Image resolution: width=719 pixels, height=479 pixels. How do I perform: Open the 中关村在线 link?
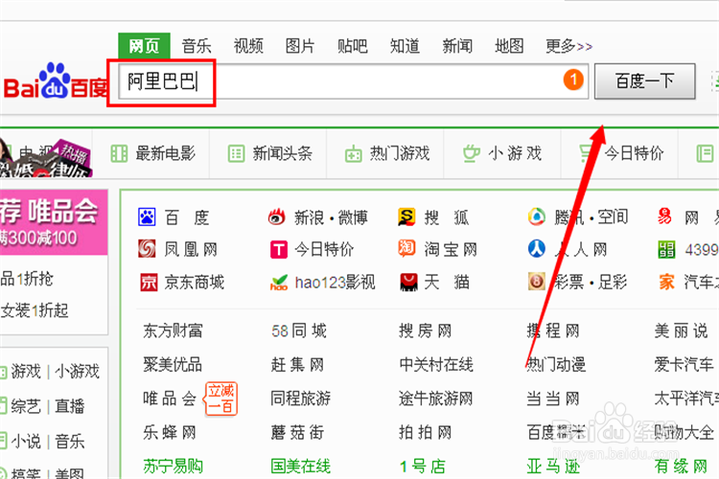pyautogui.click(x=436, y=364)
